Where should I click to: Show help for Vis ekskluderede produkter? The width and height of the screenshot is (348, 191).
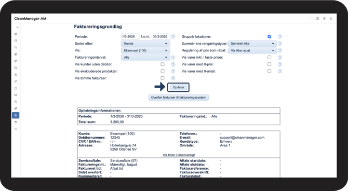click(173, 71)
